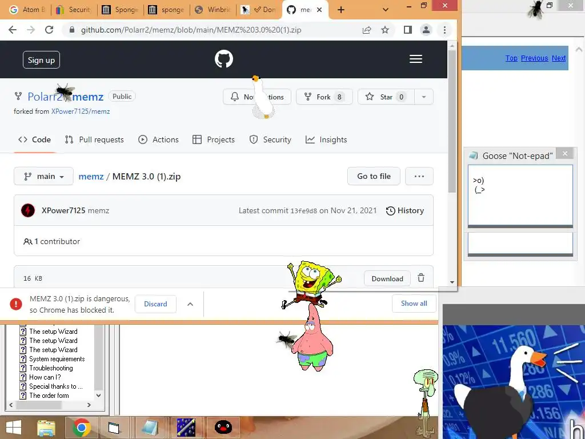Open the Security repository tab
This screenshot has height=439, width=585.
click(270, 139)
